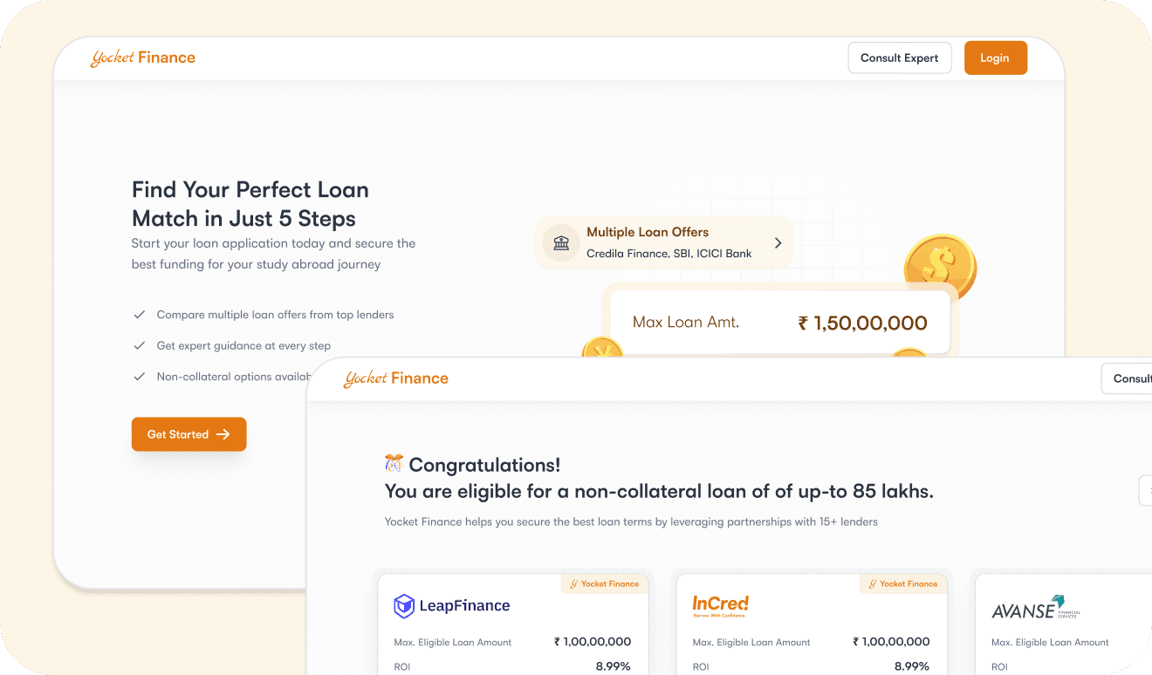This screenshot has height=675, width=1152.
Task: Open the Multiple Loan Offers chevron
Action: [778, 243]
